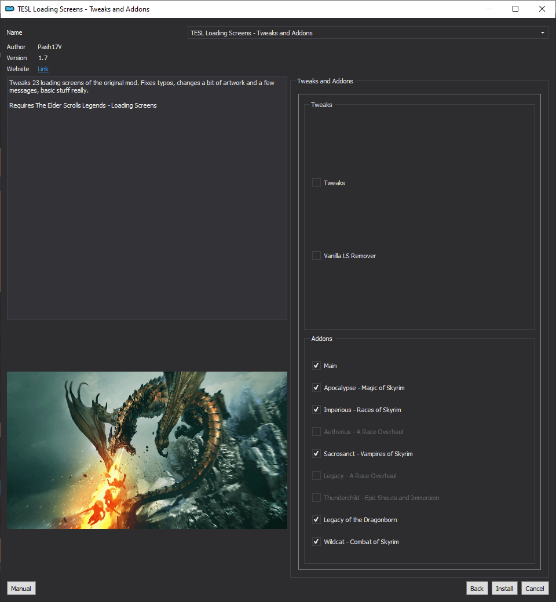The image size is (556, 602).
Task: Open the Website Link
Action: click(43, 69)
